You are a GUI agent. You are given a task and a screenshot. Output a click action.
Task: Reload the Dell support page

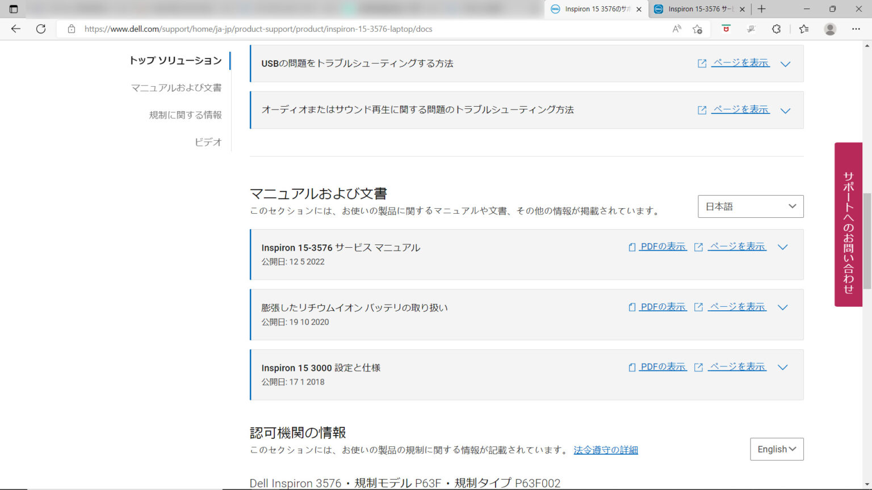pos(40,29)
